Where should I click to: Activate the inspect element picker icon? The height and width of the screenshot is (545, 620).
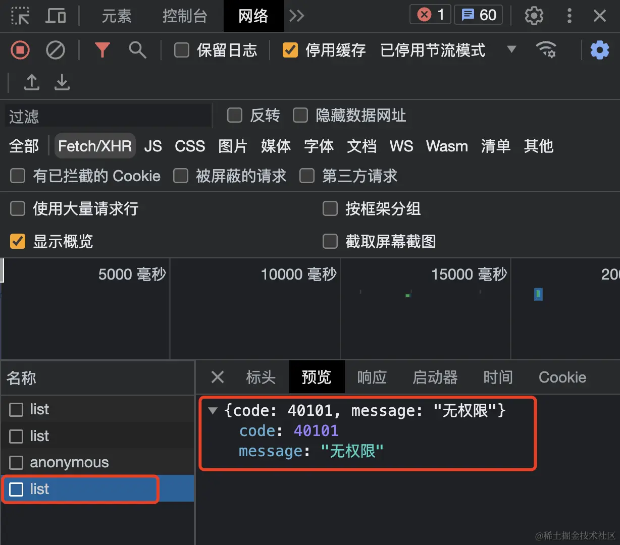[20, 16]
